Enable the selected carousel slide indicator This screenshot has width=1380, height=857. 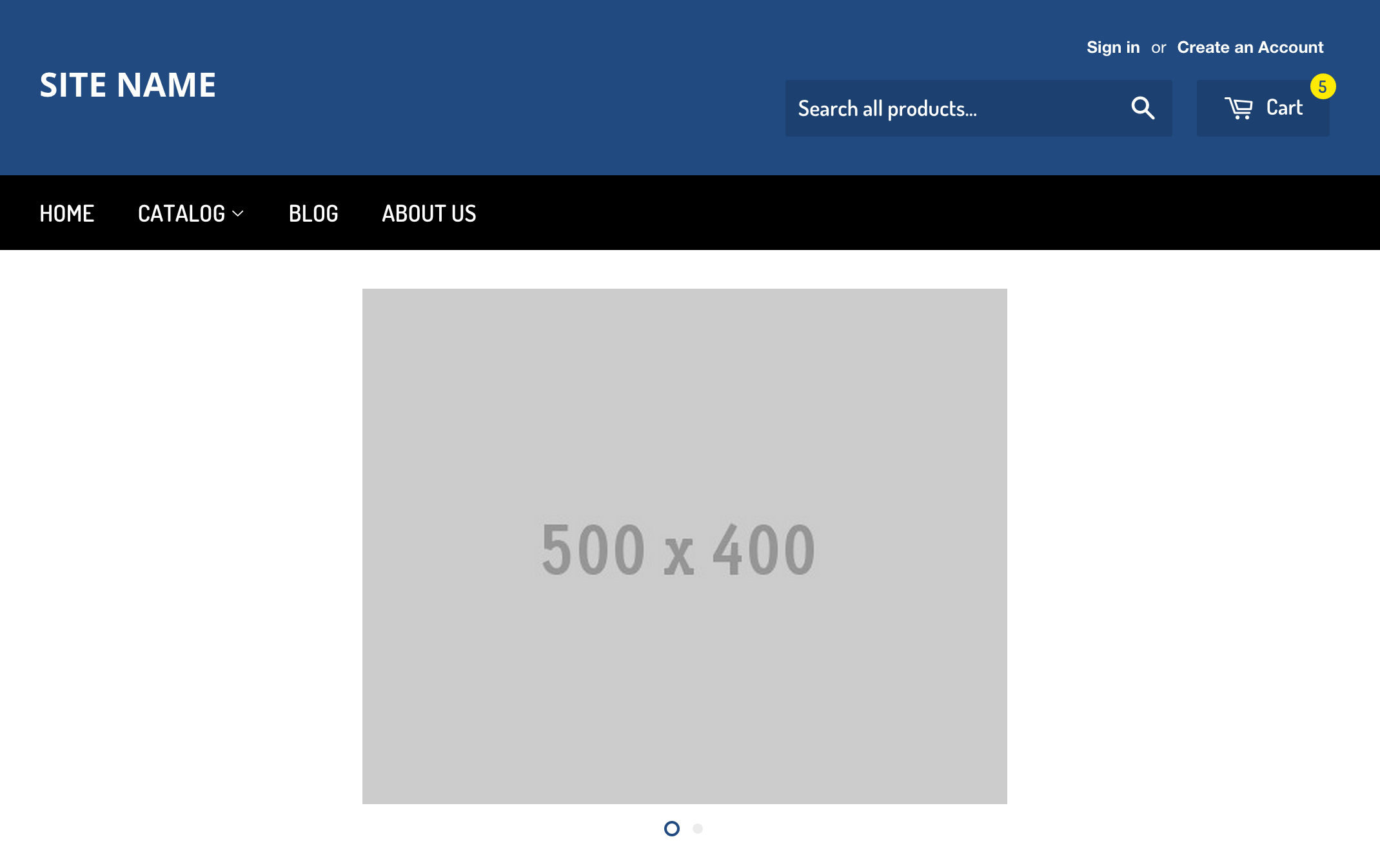point(672,829)
